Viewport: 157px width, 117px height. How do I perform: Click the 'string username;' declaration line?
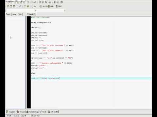(x=39, y=33)
